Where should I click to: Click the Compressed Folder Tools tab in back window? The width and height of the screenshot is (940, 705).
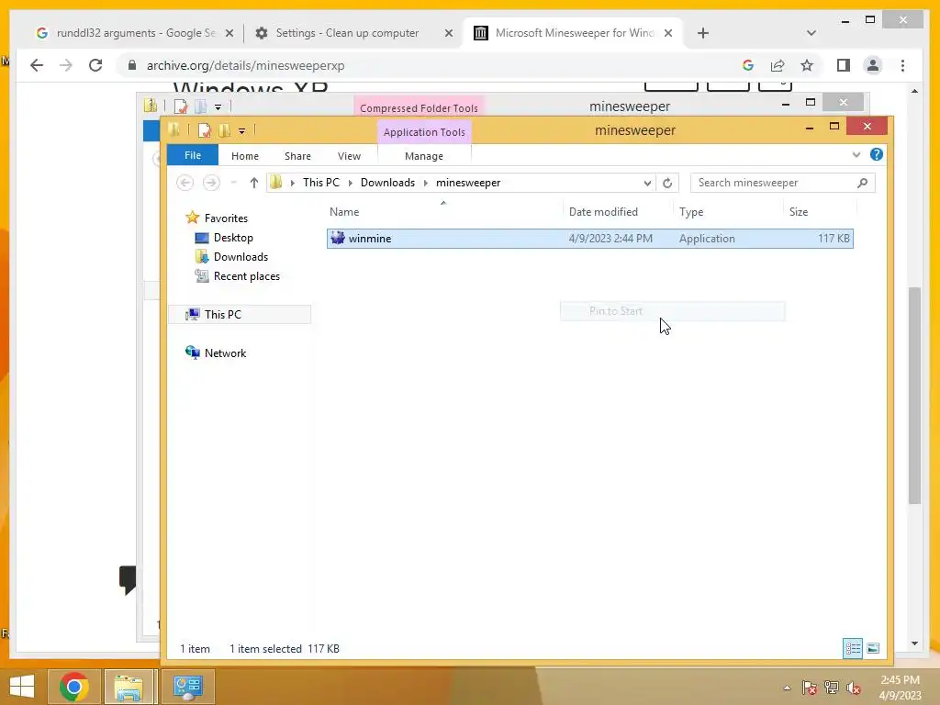tap(419, 108)
